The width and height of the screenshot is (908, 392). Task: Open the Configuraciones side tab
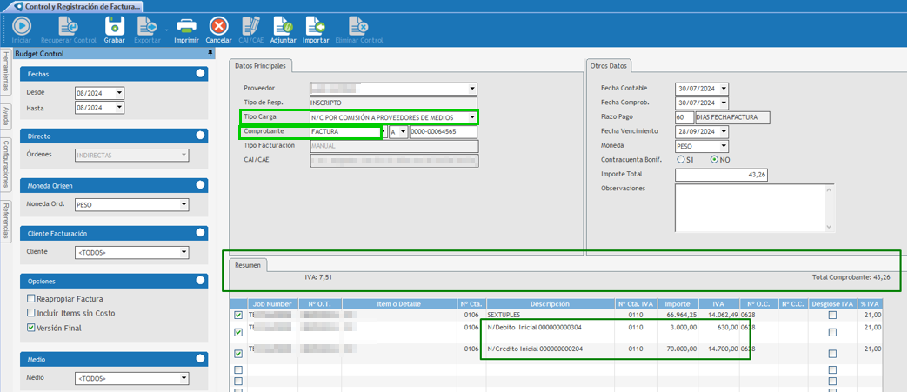(6, 164)
